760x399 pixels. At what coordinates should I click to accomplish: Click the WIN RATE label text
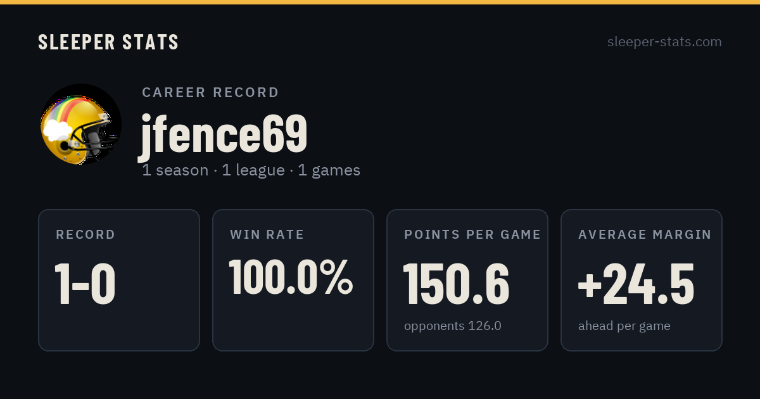coord(267,235)
